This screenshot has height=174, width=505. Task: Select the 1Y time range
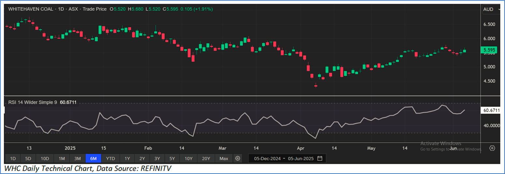click(127, 158)
